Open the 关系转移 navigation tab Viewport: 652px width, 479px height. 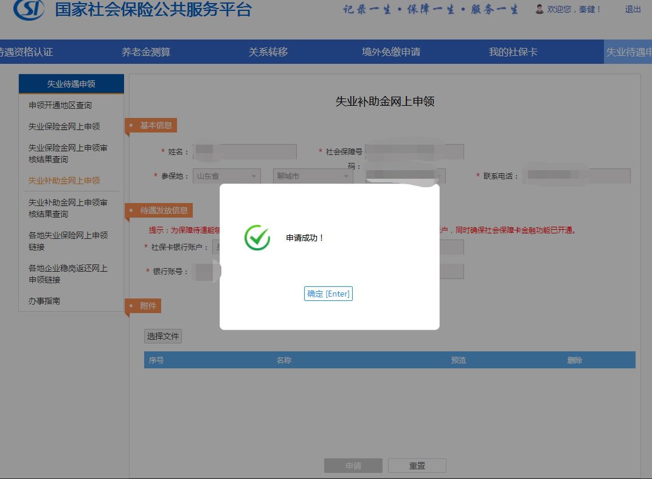tap(268, 52)
